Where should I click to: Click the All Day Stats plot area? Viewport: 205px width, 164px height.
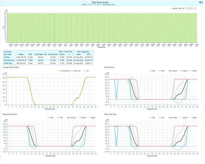[x=153, y=90]
